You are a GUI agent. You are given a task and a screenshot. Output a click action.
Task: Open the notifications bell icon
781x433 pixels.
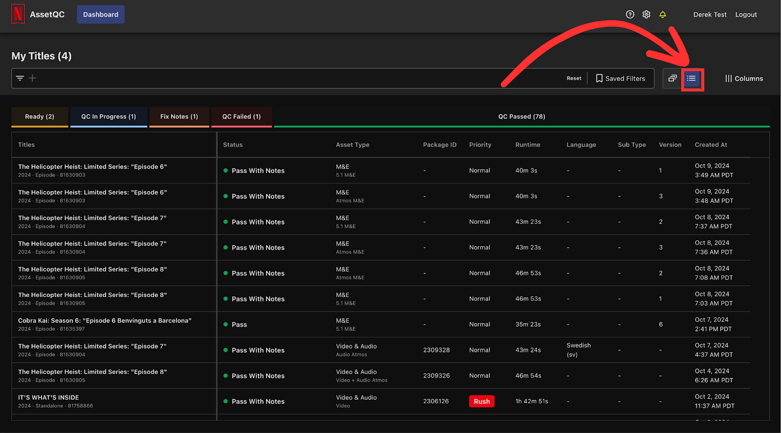coord(662,15)
